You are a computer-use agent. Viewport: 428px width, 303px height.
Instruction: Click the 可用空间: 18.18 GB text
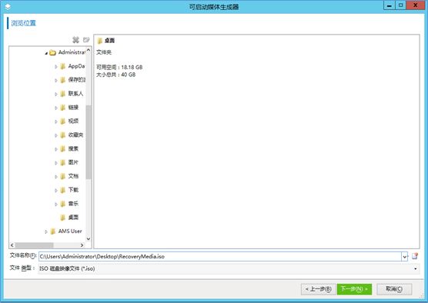click(x=119, y=67)
